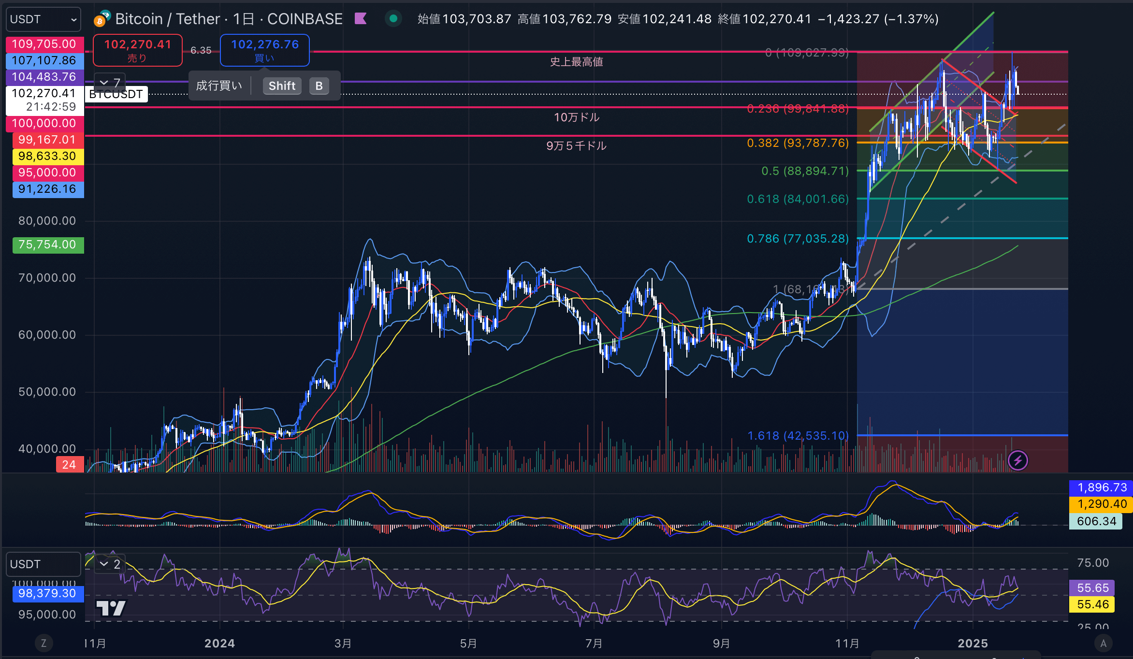Click the 10万ドル line label
The height and width of the screenshot is (659, 1133).
[x=577, y=117]
